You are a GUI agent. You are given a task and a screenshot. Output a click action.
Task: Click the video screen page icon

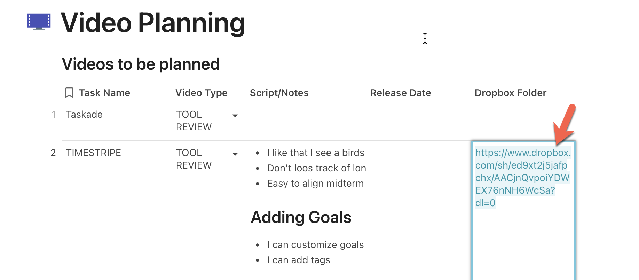[x=39, y=22]
